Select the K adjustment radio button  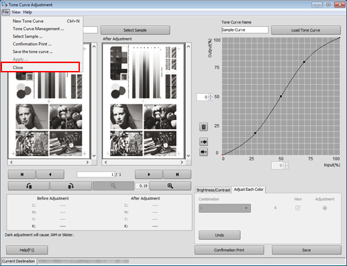click(x=325, y=208)
